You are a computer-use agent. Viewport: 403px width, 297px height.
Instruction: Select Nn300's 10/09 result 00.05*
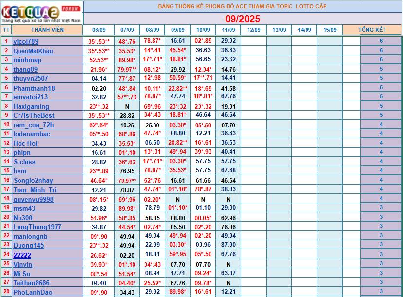pos(203,218)
